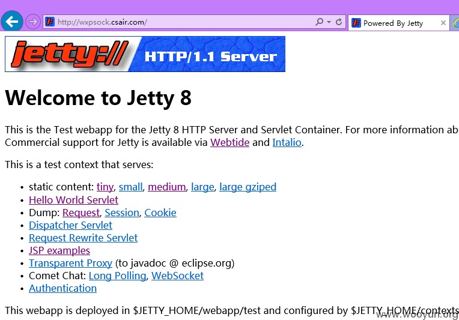Open the large gziped link

[x=248, y=187]
